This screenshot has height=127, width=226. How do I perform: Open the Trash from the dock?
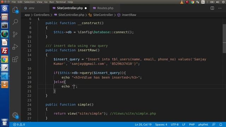click(5, 122)
